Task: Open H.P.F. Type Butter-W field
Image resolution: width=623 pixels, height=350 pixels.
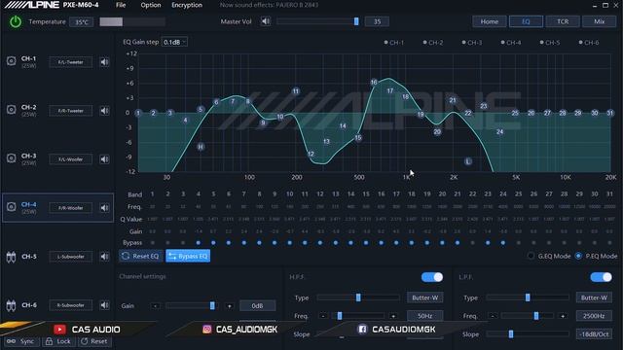Action: tap(424, 297)
